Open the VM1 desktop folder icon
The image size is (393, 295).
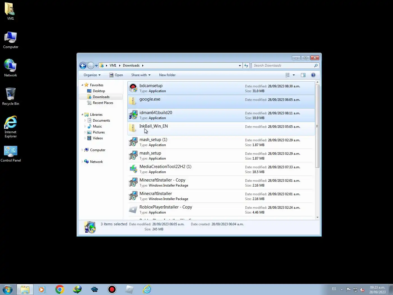pyautogui.click(x=10, y=11)
